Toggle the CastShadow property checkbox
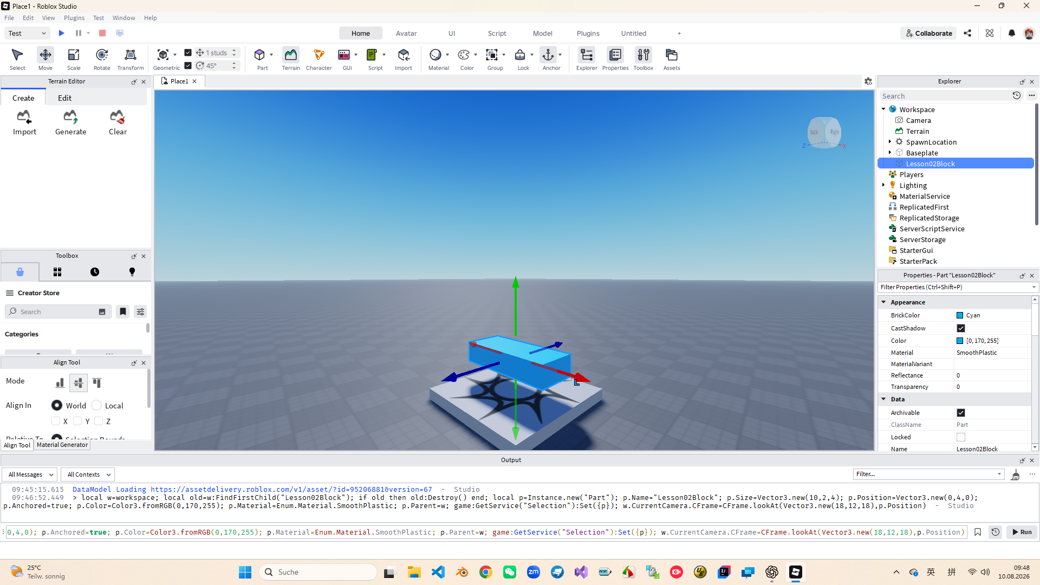Screen dimensions: 1040x585 coord(961,328)
